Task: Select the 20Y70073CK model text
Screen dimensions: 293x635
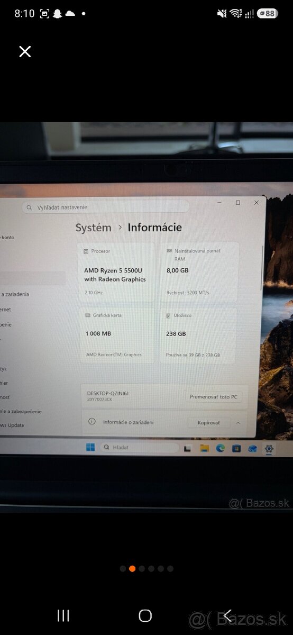Action: [x=99, y=400]
